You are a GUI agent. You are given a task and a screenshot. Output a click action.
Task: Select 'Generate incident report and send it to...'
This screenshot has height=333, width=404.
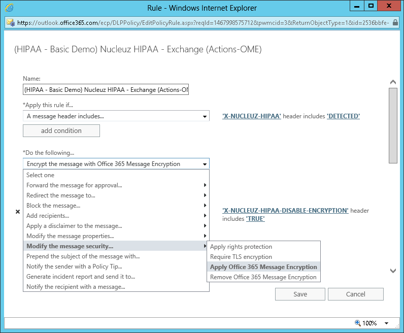point(116,277)
